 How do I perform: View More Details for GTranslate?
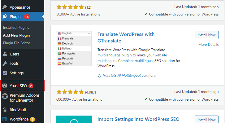click(x=208, y=45)
